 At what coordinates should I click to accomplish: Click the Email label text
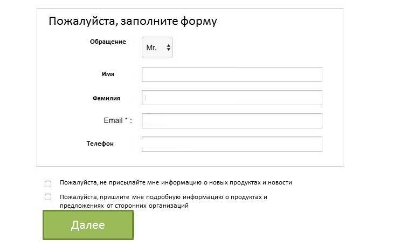(x=113, y=120)
